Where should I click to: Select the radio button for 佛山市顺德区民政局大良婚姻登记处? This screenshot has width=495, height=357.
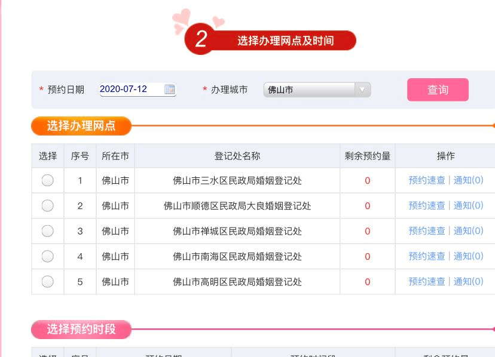[x=47, y=205]
